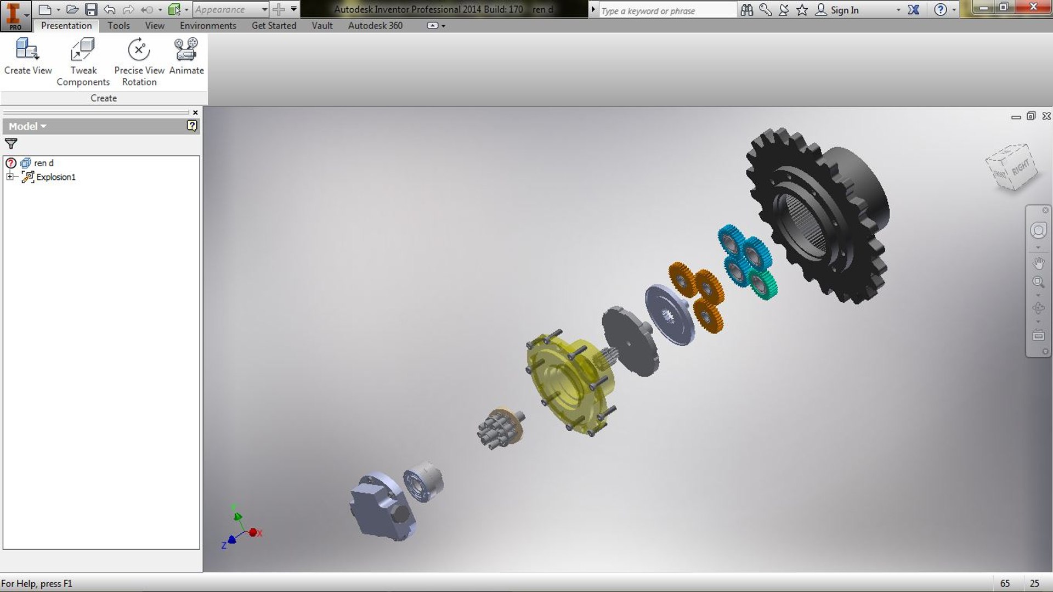1053x592 pixels.
Task: Click the RIGHT face of the ViewCube
Action: click(1021, 166)
